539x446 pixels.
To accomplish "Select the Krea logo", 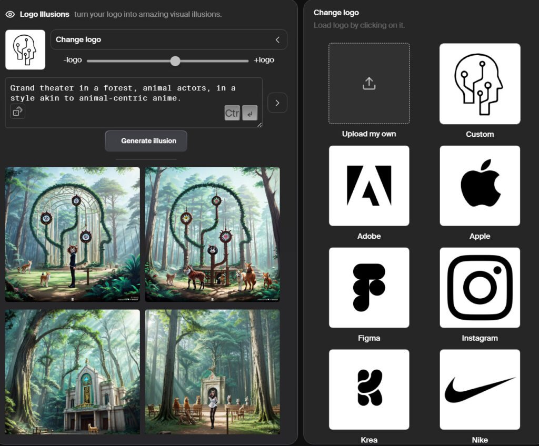I will 369,389.
